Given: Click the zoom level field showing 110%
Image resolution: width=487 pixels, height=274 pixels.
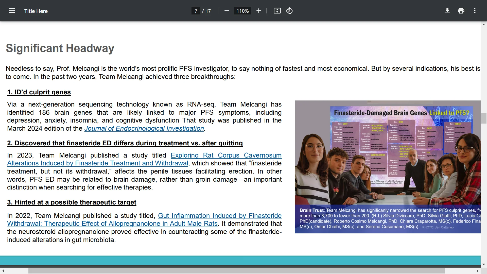Looking at the screenshot, I should [243, 11].
